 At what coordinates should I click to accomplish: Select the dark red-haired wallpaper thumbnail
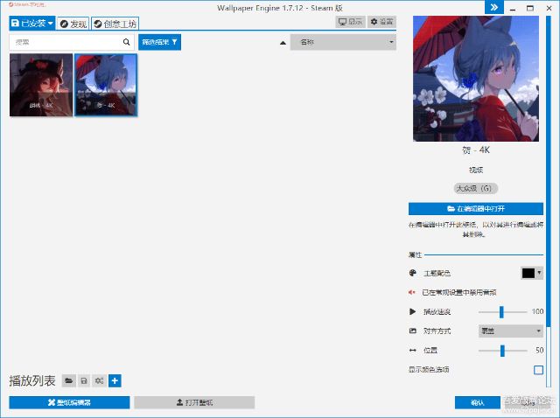pyautogui.click(x=41, y=85)
